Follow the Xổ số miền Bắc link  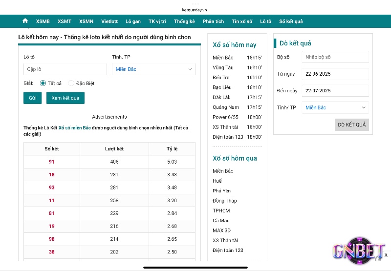tap(75, 128)
